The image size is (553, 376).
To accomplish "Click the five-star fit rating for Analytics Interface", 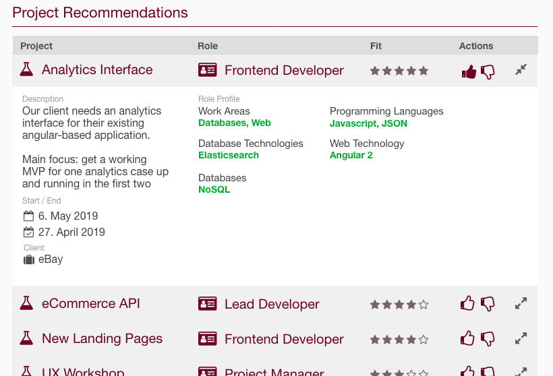I will (x=399, y=71).
